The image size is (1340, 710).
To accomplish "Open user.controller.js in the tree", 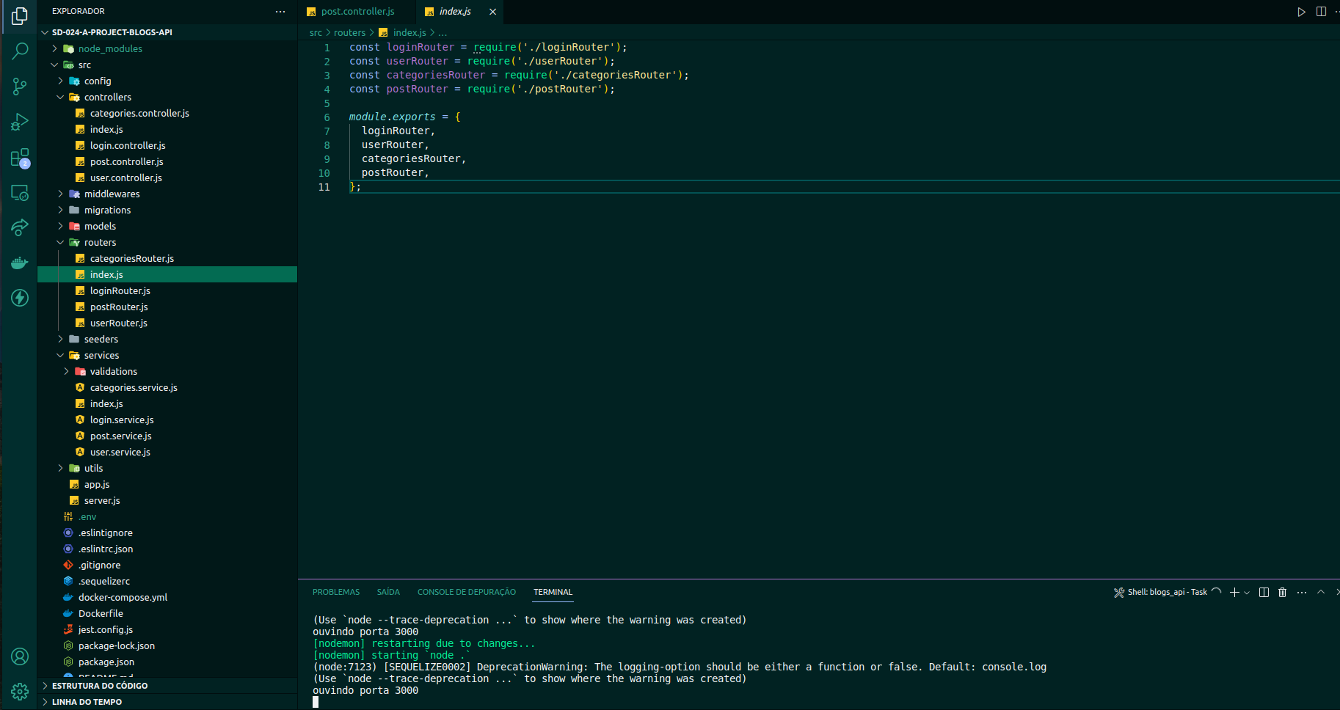I will pos(167,177).
